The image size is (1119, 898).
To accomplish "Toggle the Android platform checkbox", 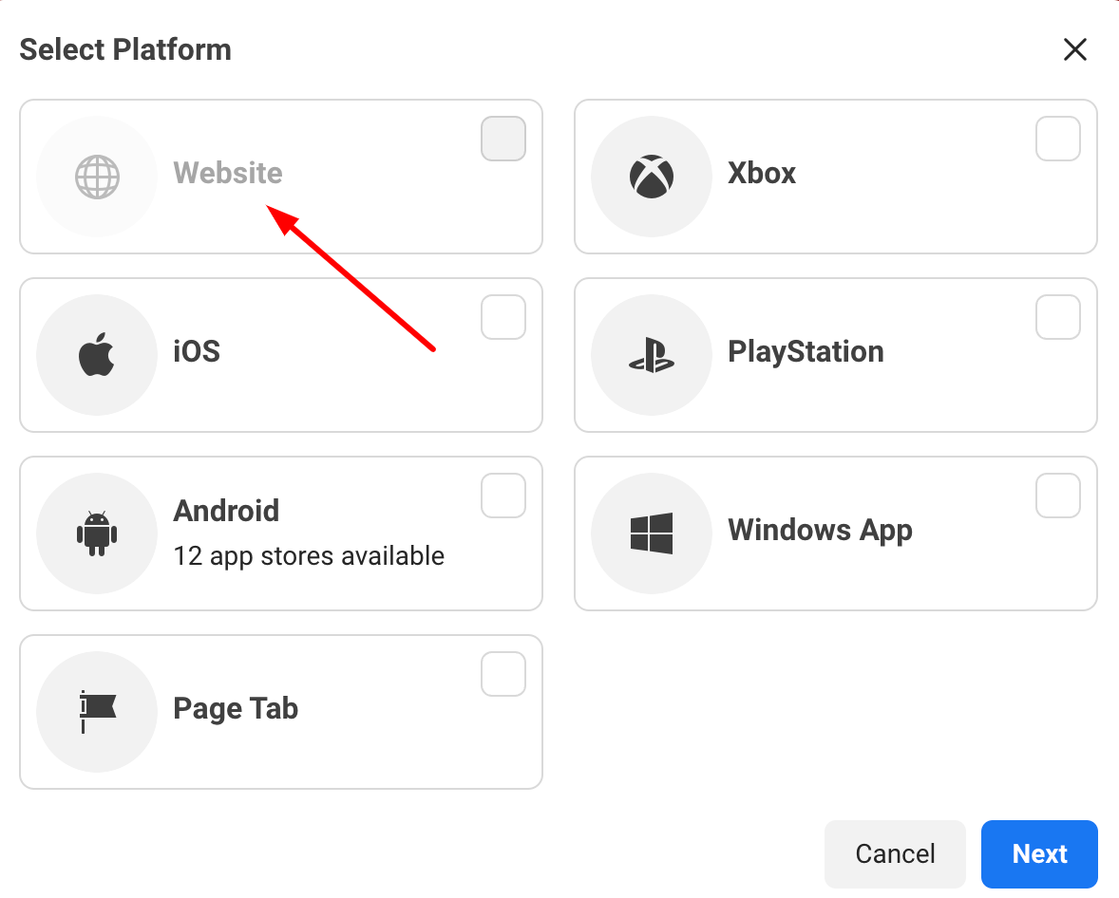I will pos(503,496).
